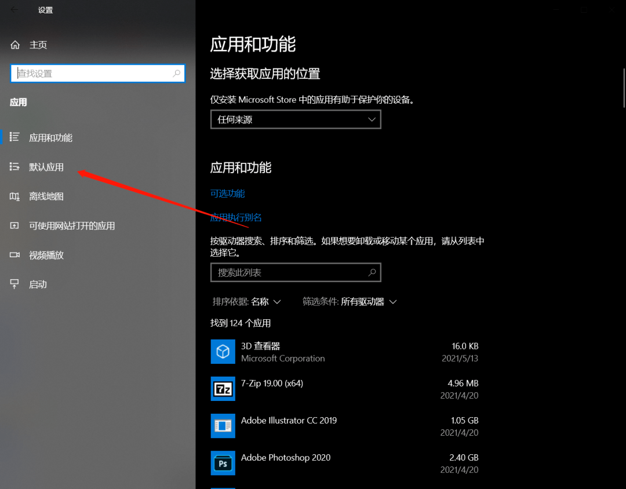Select the 3D 查看器 app name

pos(261,346)
